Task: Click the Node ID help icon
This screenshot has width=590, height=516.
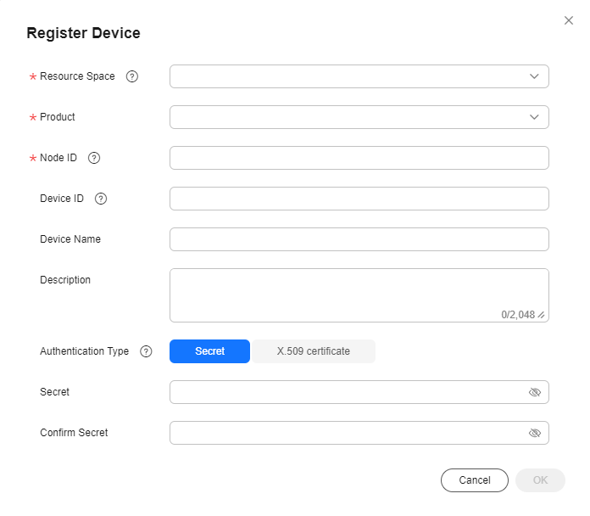Action: 94,158
